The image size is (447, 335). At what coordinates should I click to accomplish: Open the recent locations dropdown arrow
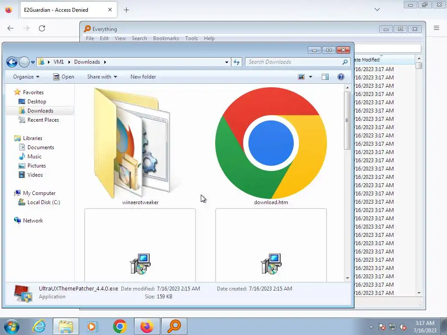tap(33, 62)
